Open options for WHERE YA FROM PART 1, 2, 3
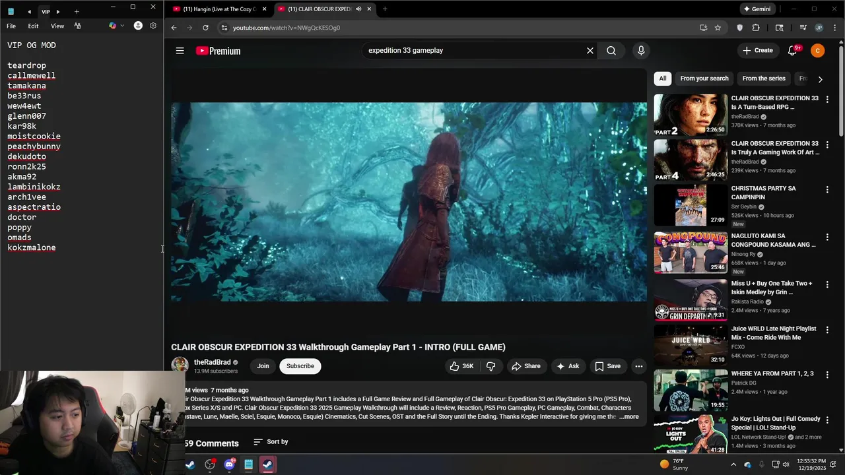This screenshot has width=845, height=475. (x=827, y=375)
